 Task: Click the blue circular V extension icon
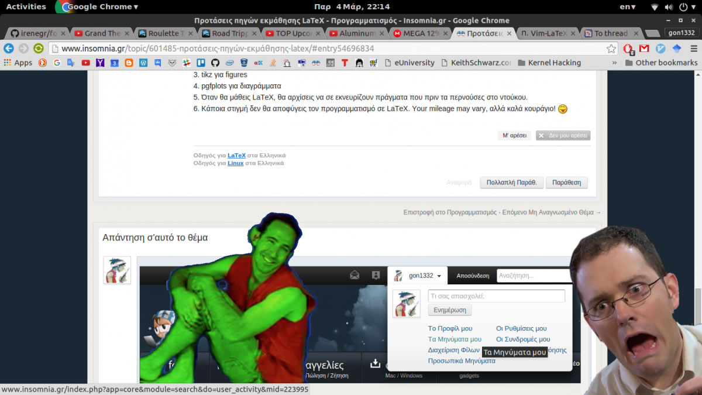(x=660, y=49)
